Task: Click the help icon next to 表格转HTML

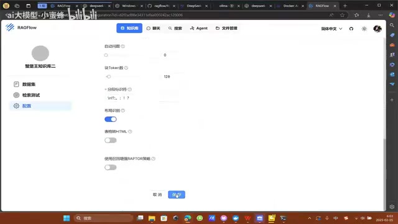Action: click(x=130, y=131)
